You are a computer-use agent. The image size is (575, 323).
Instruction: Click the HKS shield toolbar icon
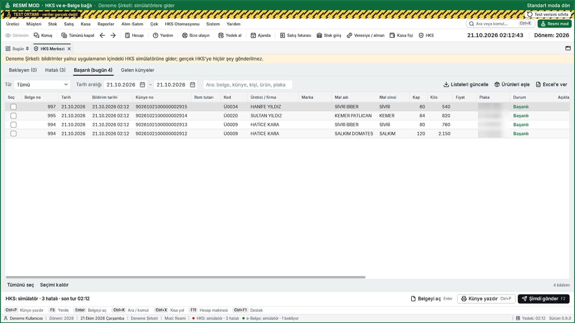(x=421, y=35)
